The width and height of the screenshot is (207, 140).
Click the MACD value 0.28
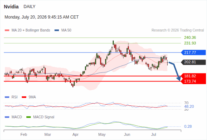point(188,126)
